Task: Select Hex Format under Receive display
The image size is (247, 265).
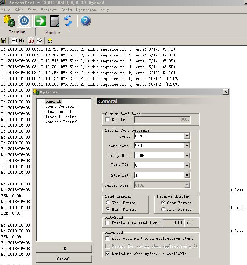Action: click(x=163, y=209)
